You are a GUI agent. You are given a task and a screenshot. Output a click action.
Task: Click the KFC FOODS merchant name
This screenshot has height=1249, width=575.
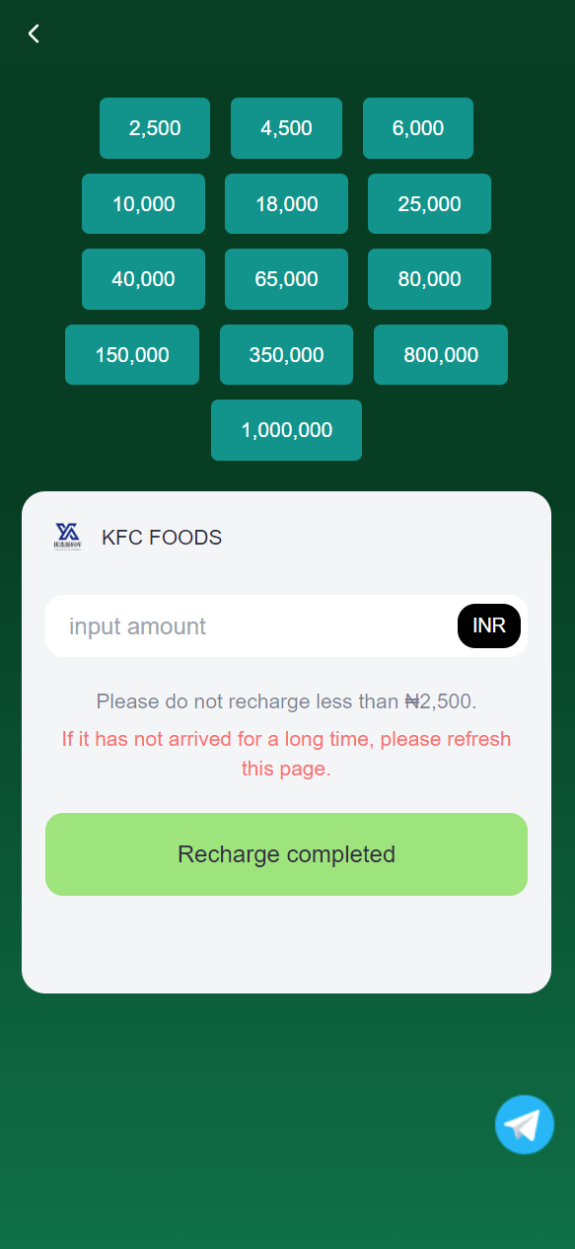click(162, 538)
